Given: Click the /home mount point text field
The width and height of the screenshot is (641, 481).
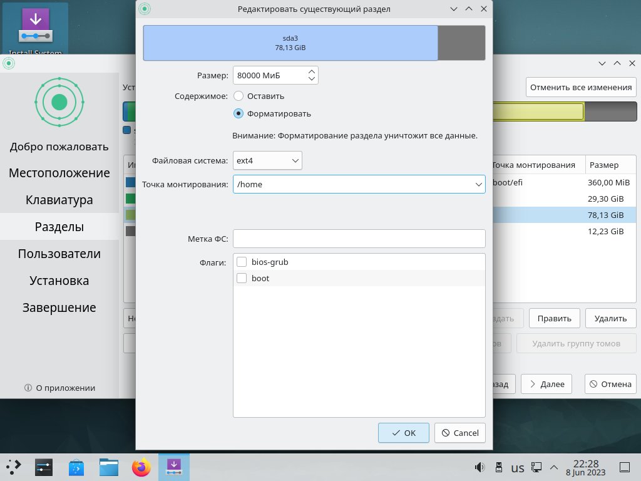Looking at the screenshot, I should [352, 185].
